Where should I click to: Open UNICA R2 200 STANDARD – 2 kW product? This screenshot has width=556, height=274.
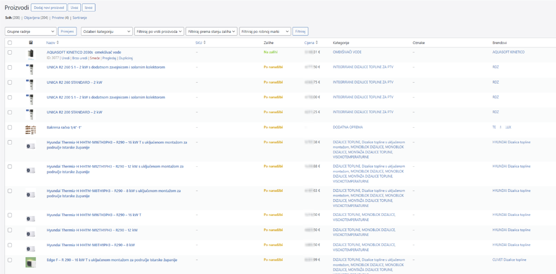tap(74, 112)
